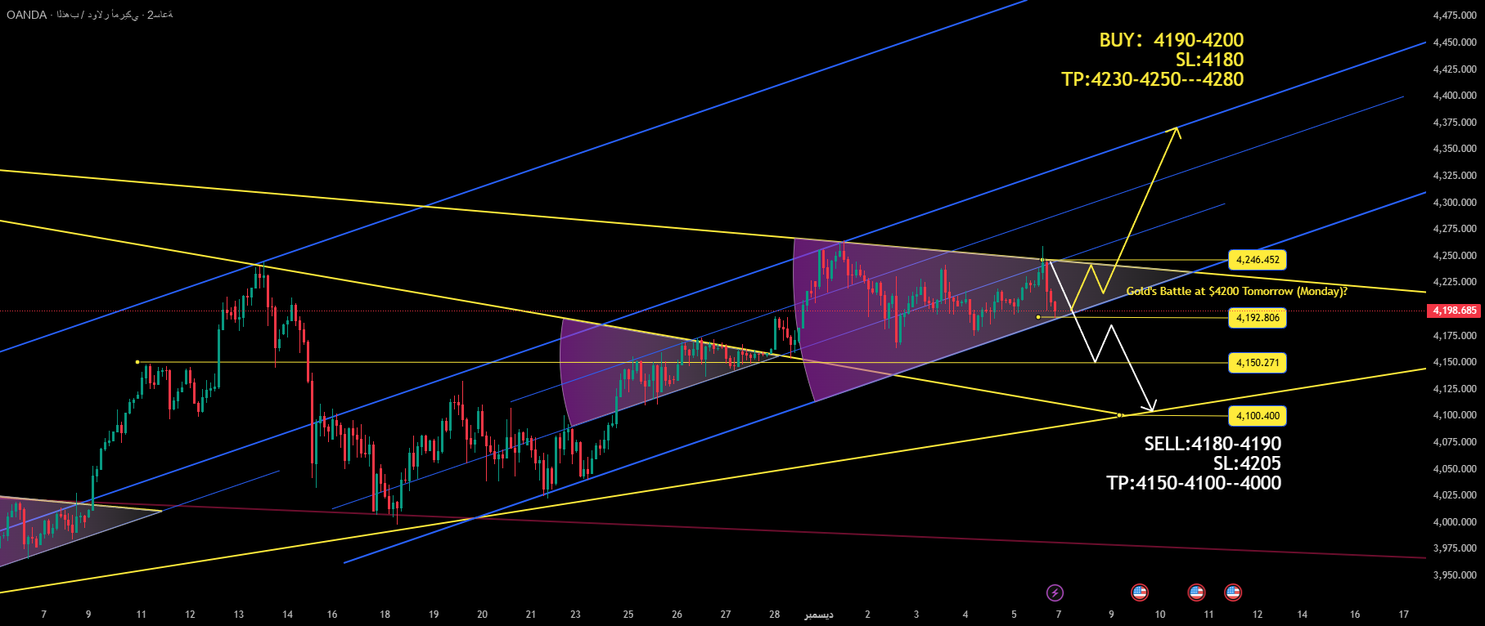1485x626 pixels.
Task: Click date 17 on the time axis
Action: (x=1404, y=614)
